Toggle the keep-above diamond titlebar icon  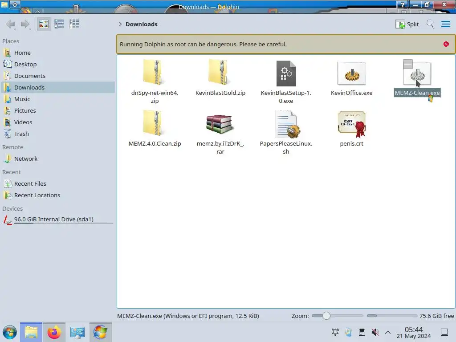click(15, 5)
